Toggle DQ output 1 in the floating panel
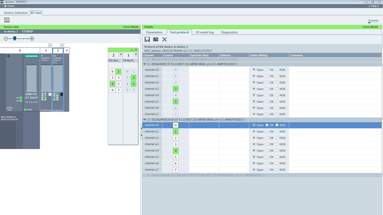This screenshot has width=383, height=215. click(x=118, y=71)
